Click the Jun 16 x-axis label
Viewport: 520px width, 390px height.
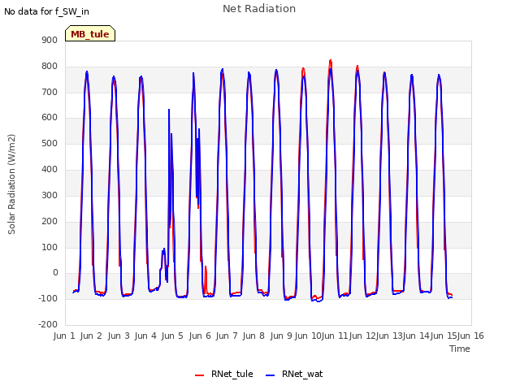470,336
